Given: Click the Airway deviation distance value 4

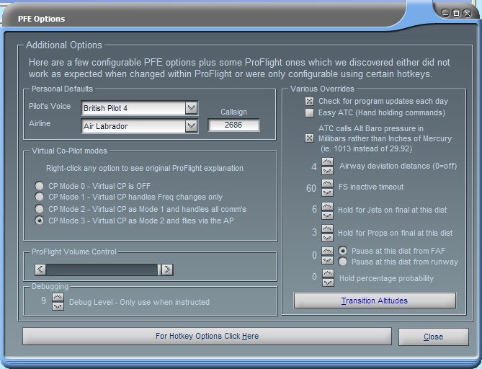Looking at the screenshot, I should click(x=314, y=166).
